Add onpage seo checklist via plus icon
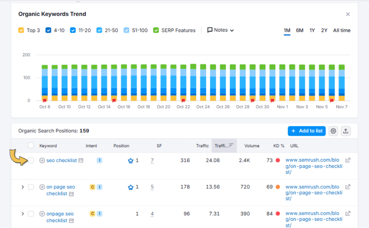The height and width of the screenshot is (228, 369). (42, 214)
